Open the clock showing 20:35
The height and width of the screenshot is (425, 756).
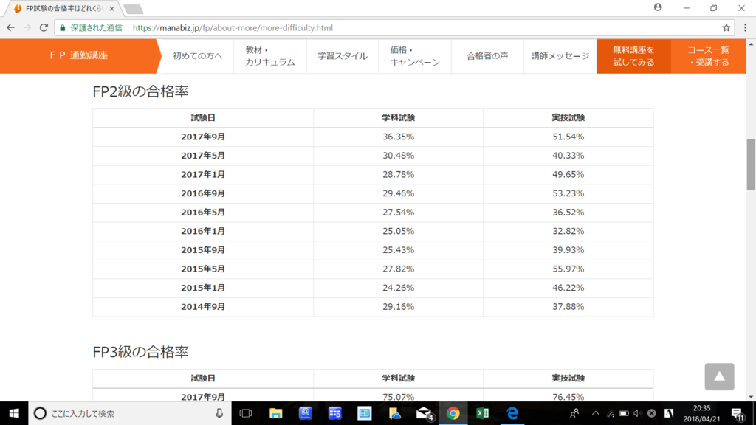click(x=701, y=413)
